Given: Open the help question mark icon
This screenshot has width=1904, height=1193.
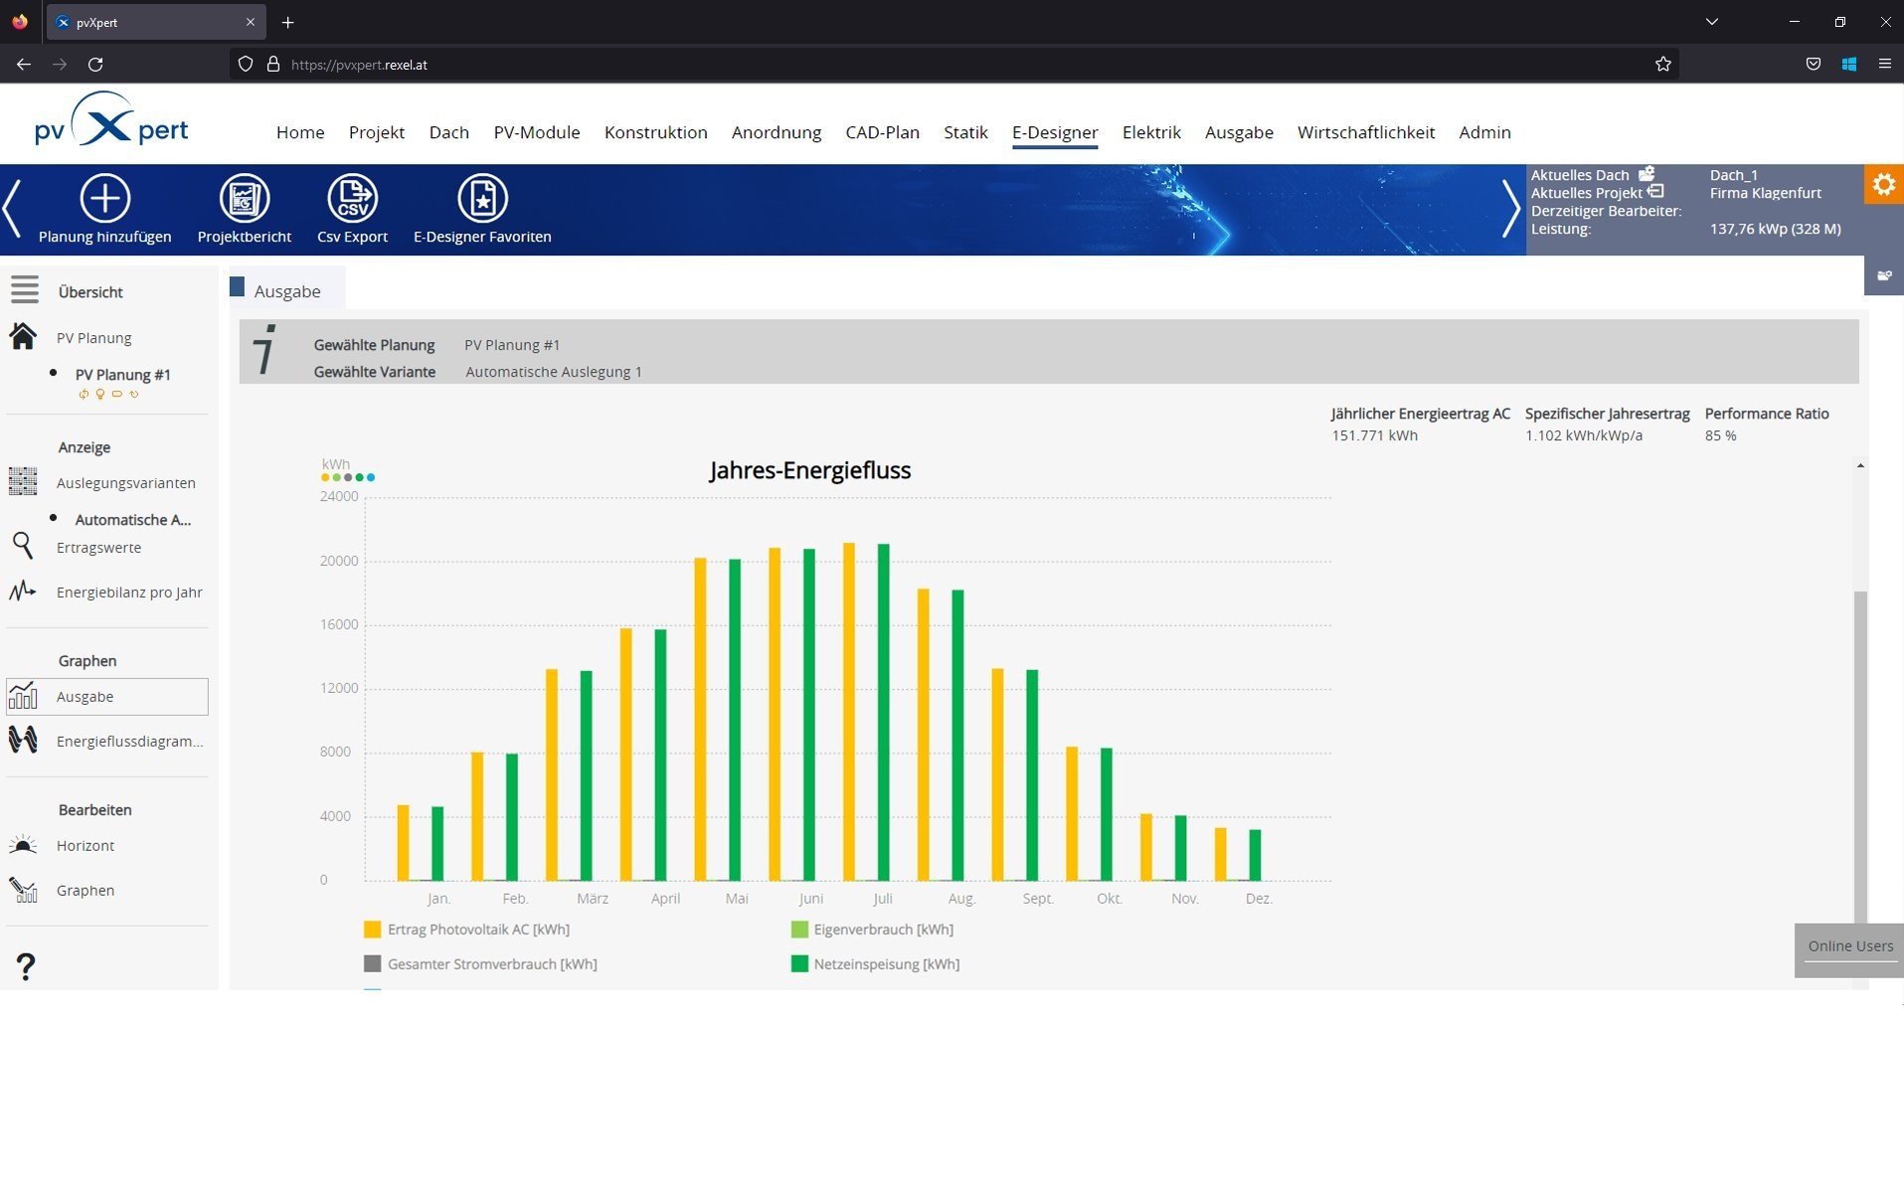Looking at the screenshot, I should tap(26, 966).
